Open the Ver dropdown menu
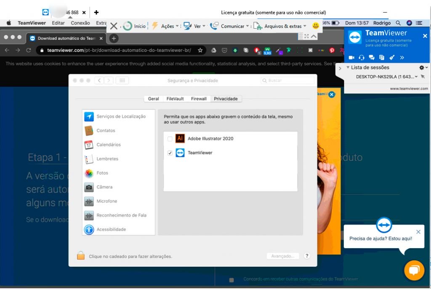The height and width of the screenshot is (289, 431). pyautogui.click(x=194, y=26)
